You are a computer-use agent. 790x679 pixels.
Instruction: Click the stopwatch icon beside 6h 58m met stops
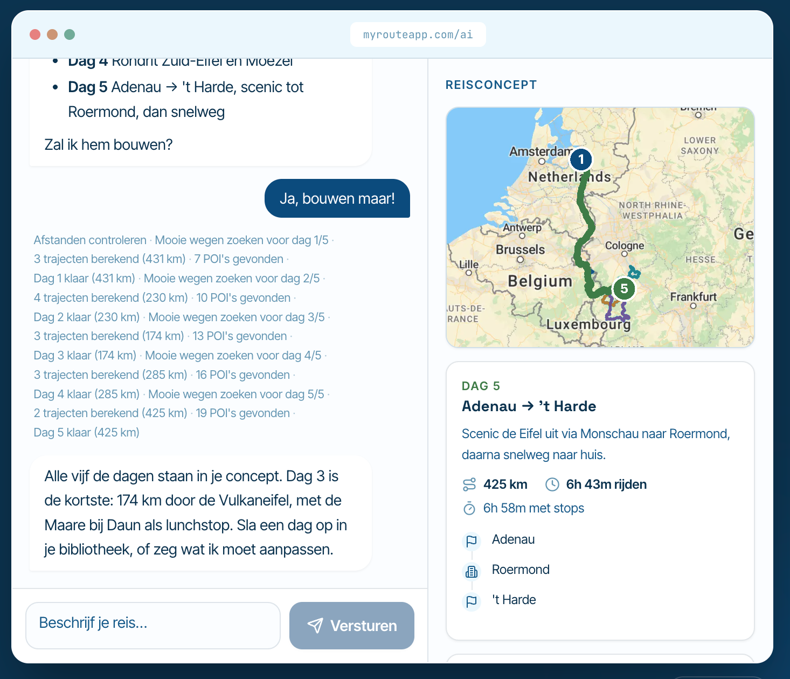[469, 508]
